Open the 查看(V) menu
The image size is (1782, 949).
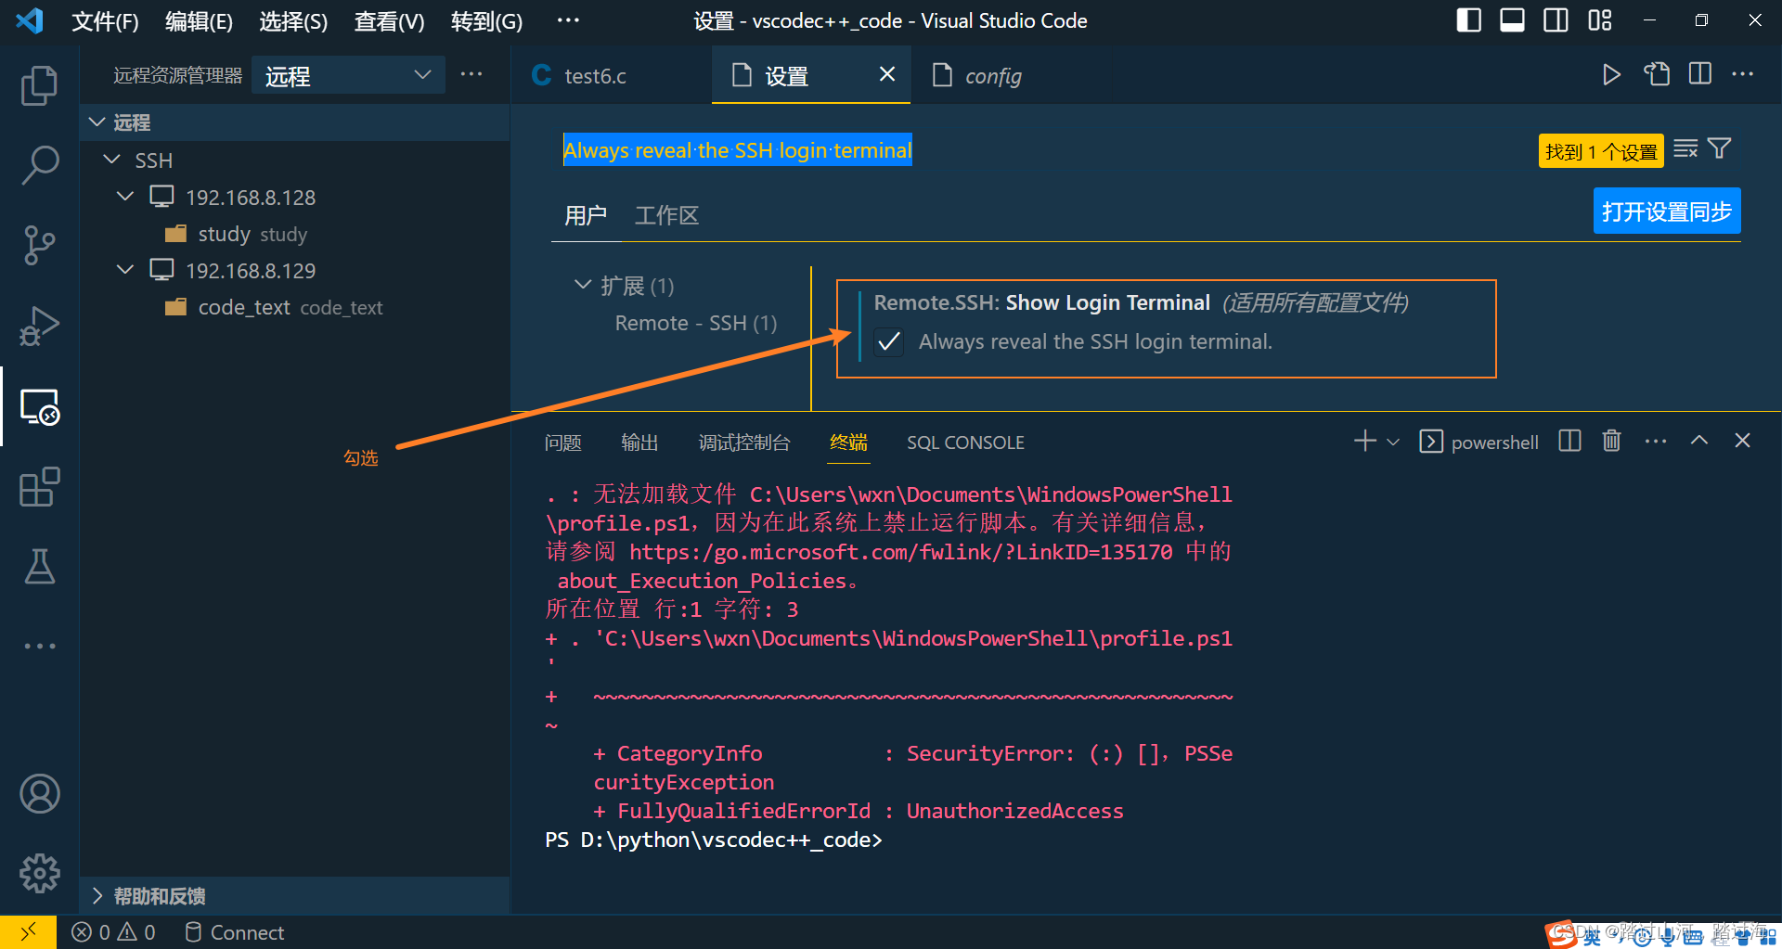tap(389, 20)
